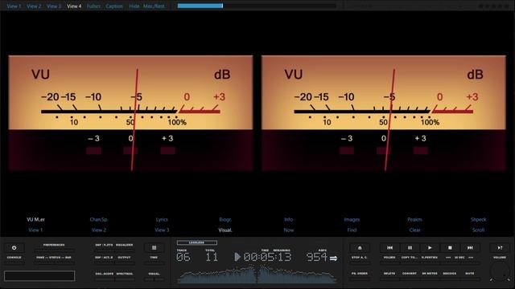Switch to View 2 in the top bar
Screen dimensions: 515x289
[x=34, y=6]
